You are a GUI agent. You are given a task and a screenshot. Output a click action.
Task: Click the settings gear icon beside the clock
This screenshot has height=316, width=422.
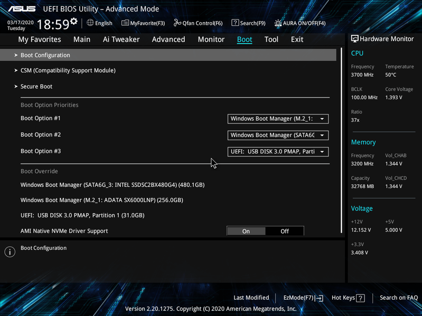(73, 21)
